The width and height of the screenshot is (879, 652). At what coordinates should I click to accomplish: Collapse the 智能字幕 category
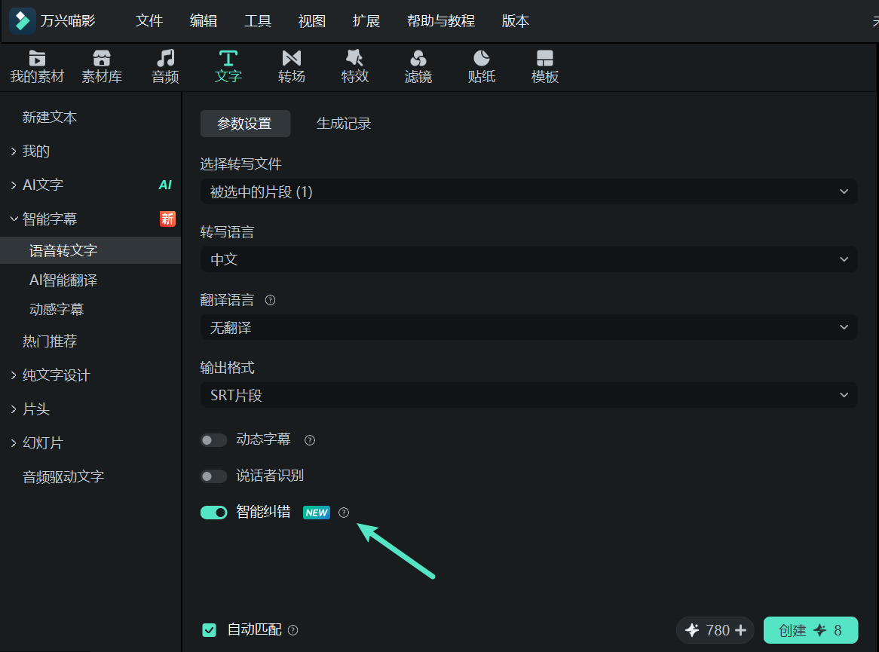14,219
